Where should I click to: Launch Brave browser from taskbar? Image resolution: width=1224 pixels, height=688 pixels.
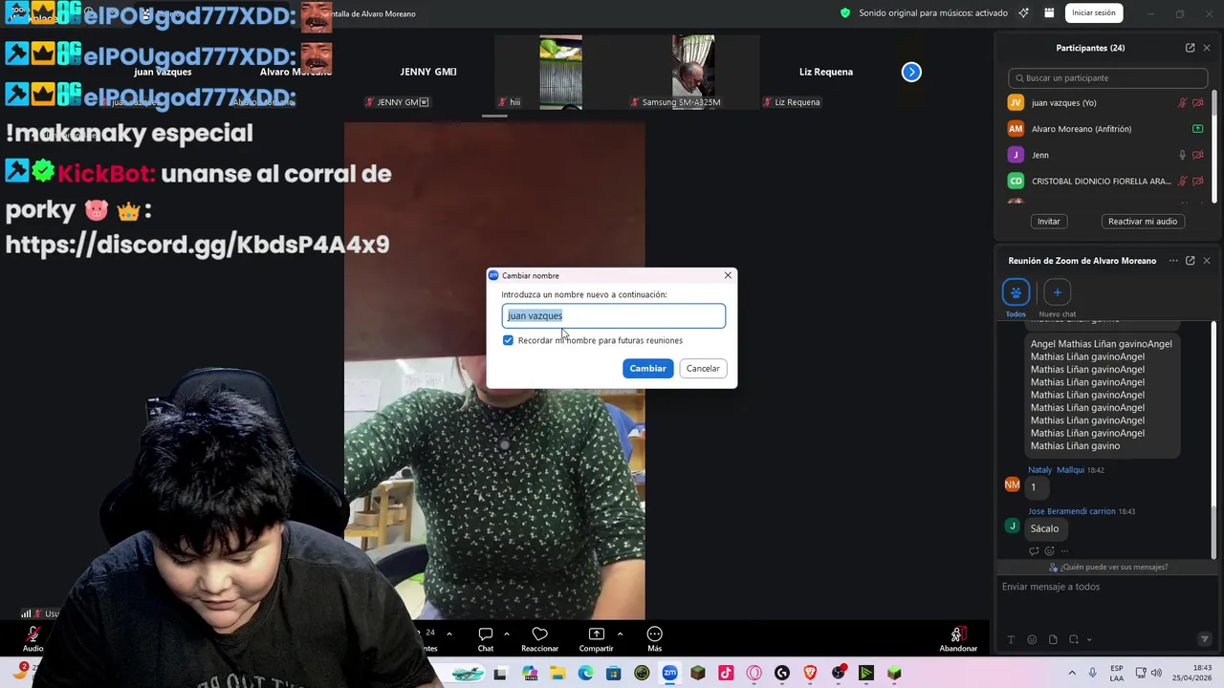pos(810,674)
